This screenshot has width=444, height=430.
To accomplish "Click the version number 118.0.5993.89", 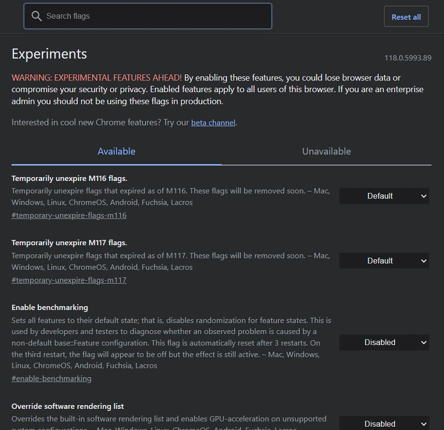I will pyautogui.click(x=408, y=58).
